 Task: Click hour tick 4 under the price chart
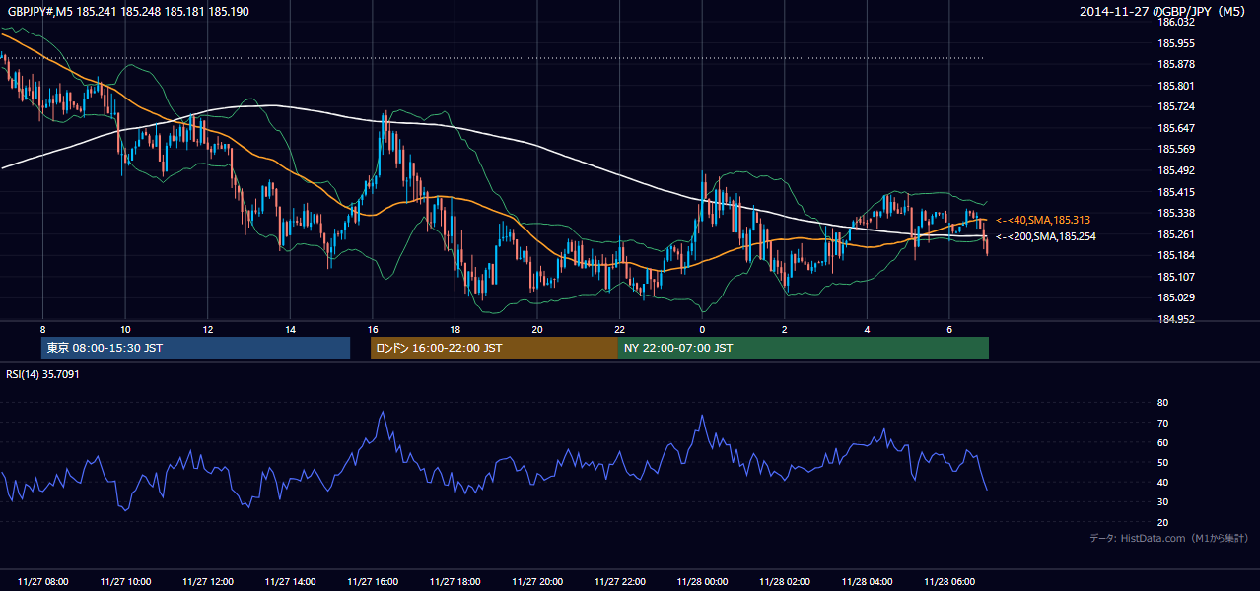(x=867, y=328)
